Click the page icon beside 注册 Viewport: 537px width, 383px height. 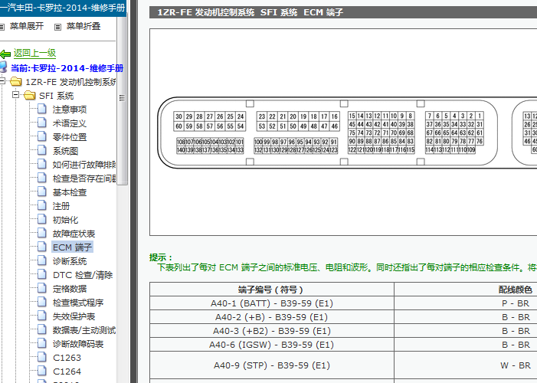point(42,205)
